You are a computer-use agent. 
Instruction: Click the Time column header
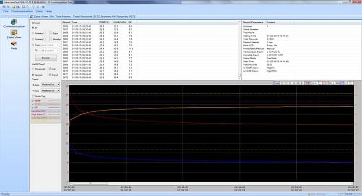[x=74, y=22]
